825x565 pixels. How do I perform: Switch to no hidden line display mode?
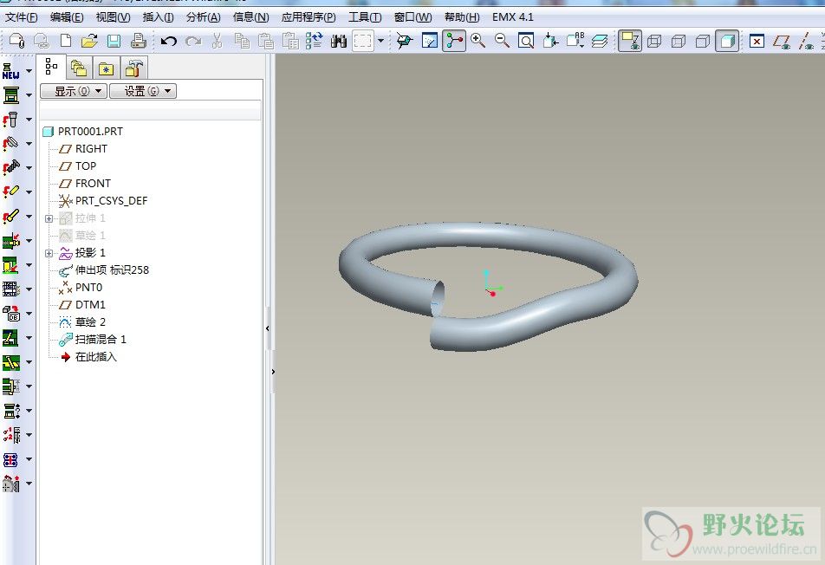pos(703,41)
